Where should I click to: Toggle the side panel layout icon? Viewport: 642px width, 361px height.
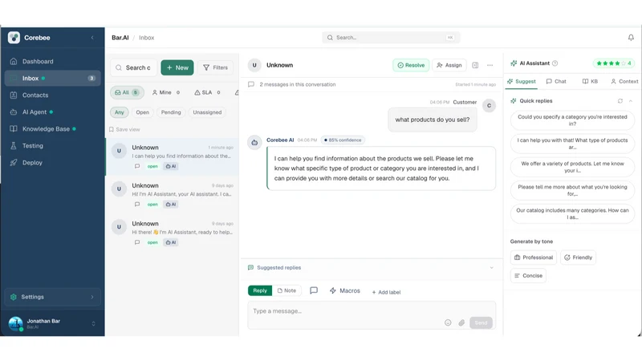[475, 65]
